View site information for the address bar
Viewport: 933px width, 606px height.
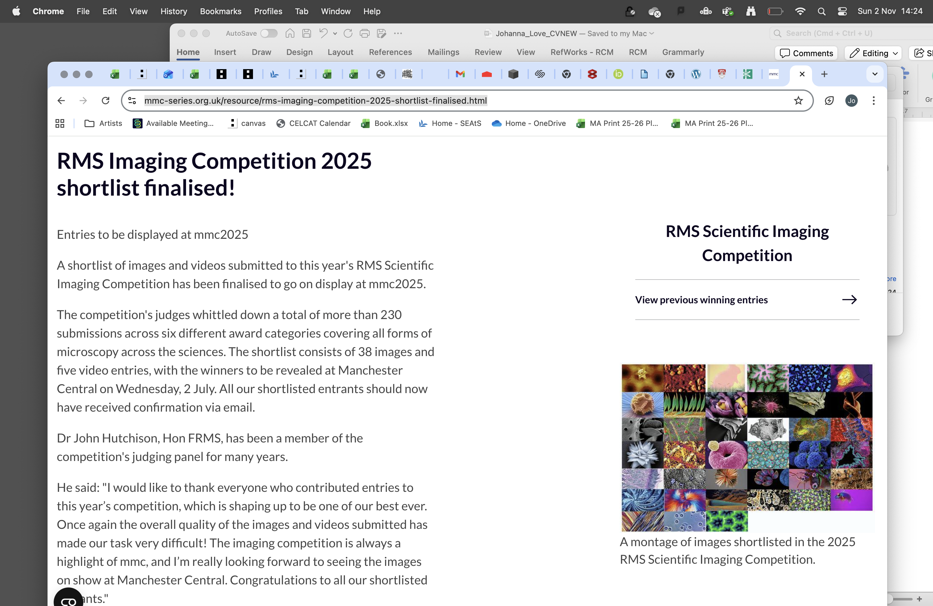pyautogui.click(x=132, y=101)
